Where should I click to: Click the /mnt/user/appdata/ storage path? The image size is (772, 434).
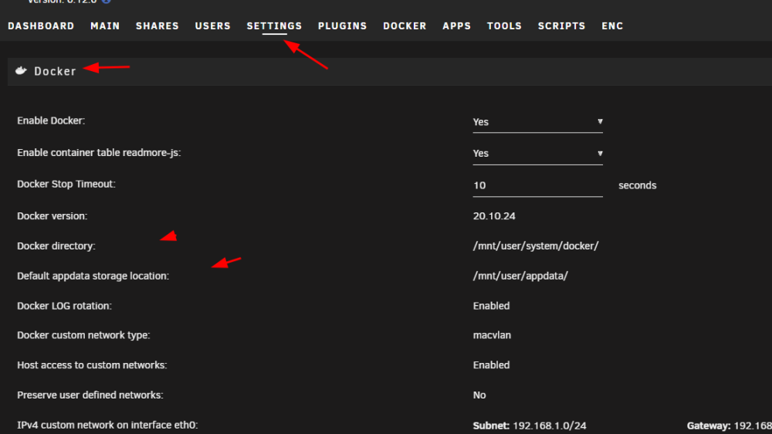tap(520, 276)
